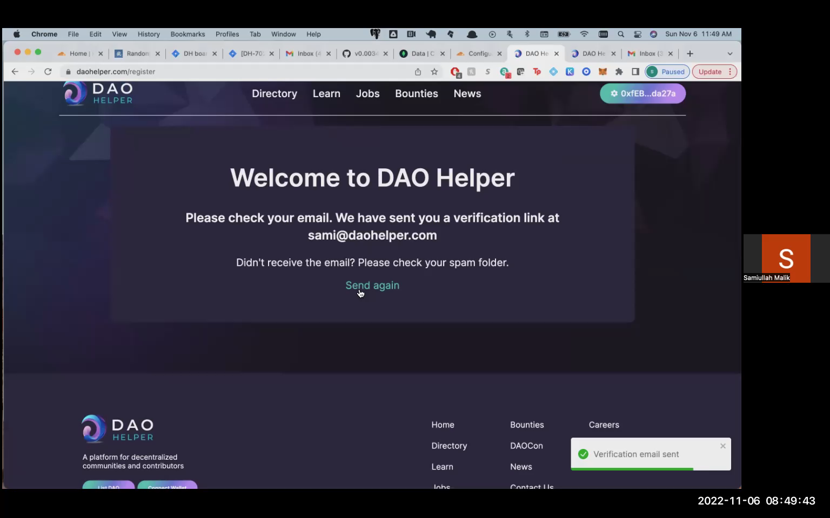
Task: Open the Extensions puzzle piece menu
Action: [619, 72]
